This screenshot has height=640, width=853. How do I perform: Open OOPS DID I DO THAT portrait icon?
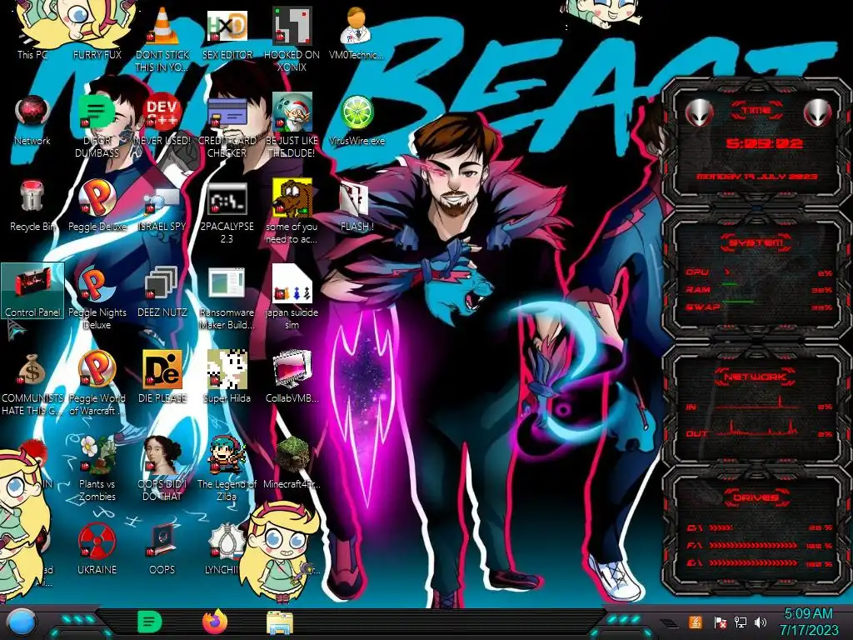(162, 468)
